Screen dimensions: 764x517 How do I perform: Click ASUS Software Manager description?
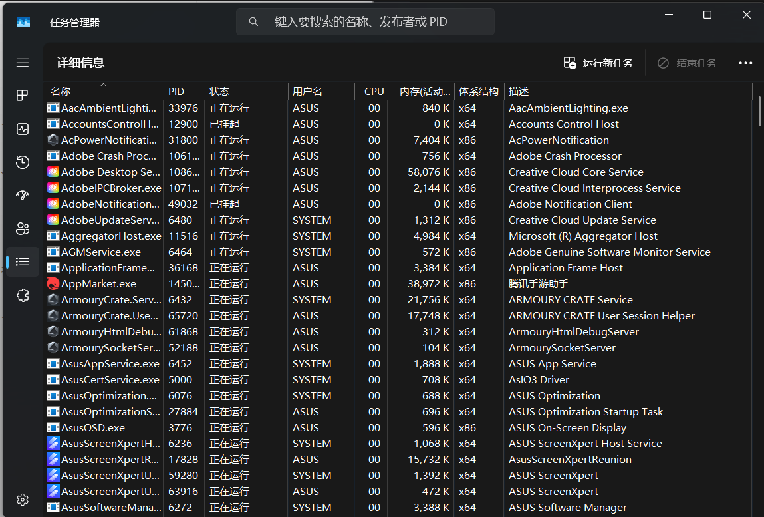coord(568,507)
